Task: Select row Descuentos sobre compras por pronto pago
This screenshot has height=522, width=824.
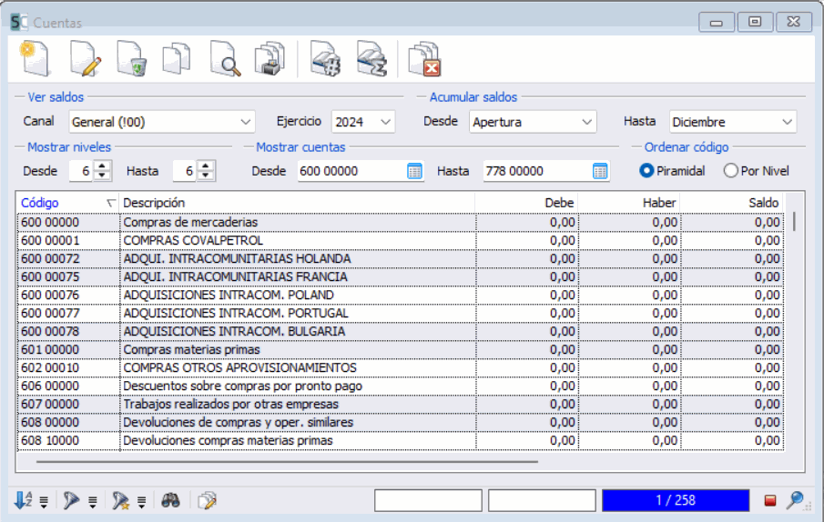Action: click(401, 386)
